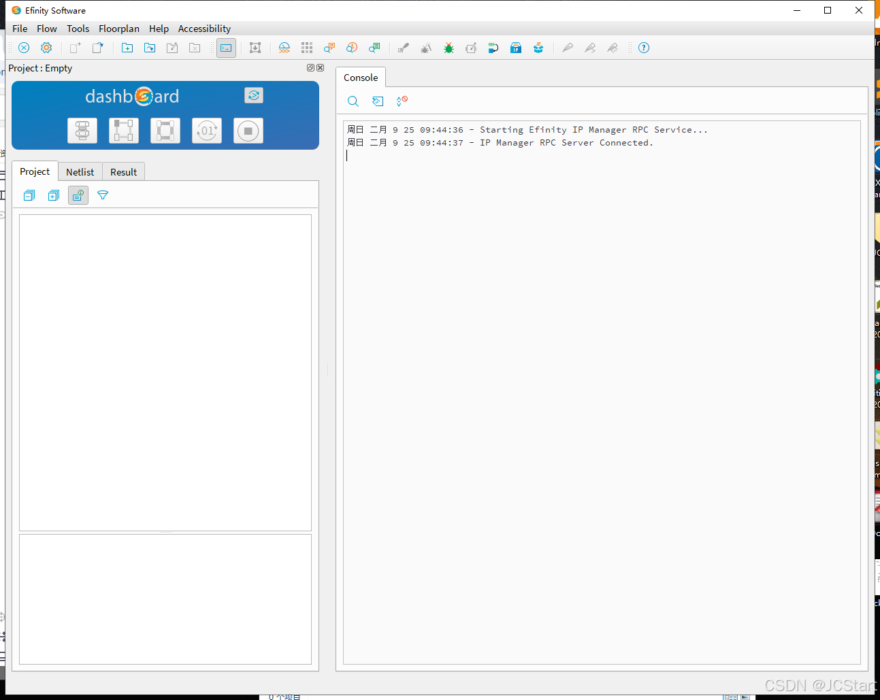Switch to the Project tab
The image size is (880, 700).
coord(35,171)
